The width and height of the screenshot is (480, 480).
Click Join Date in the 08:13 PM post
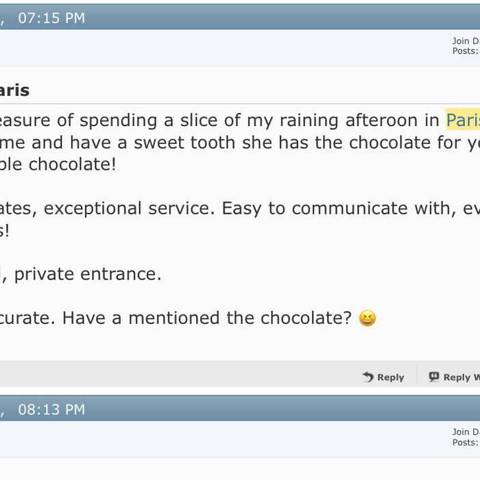pyautogui.click(x=466, y=432)
